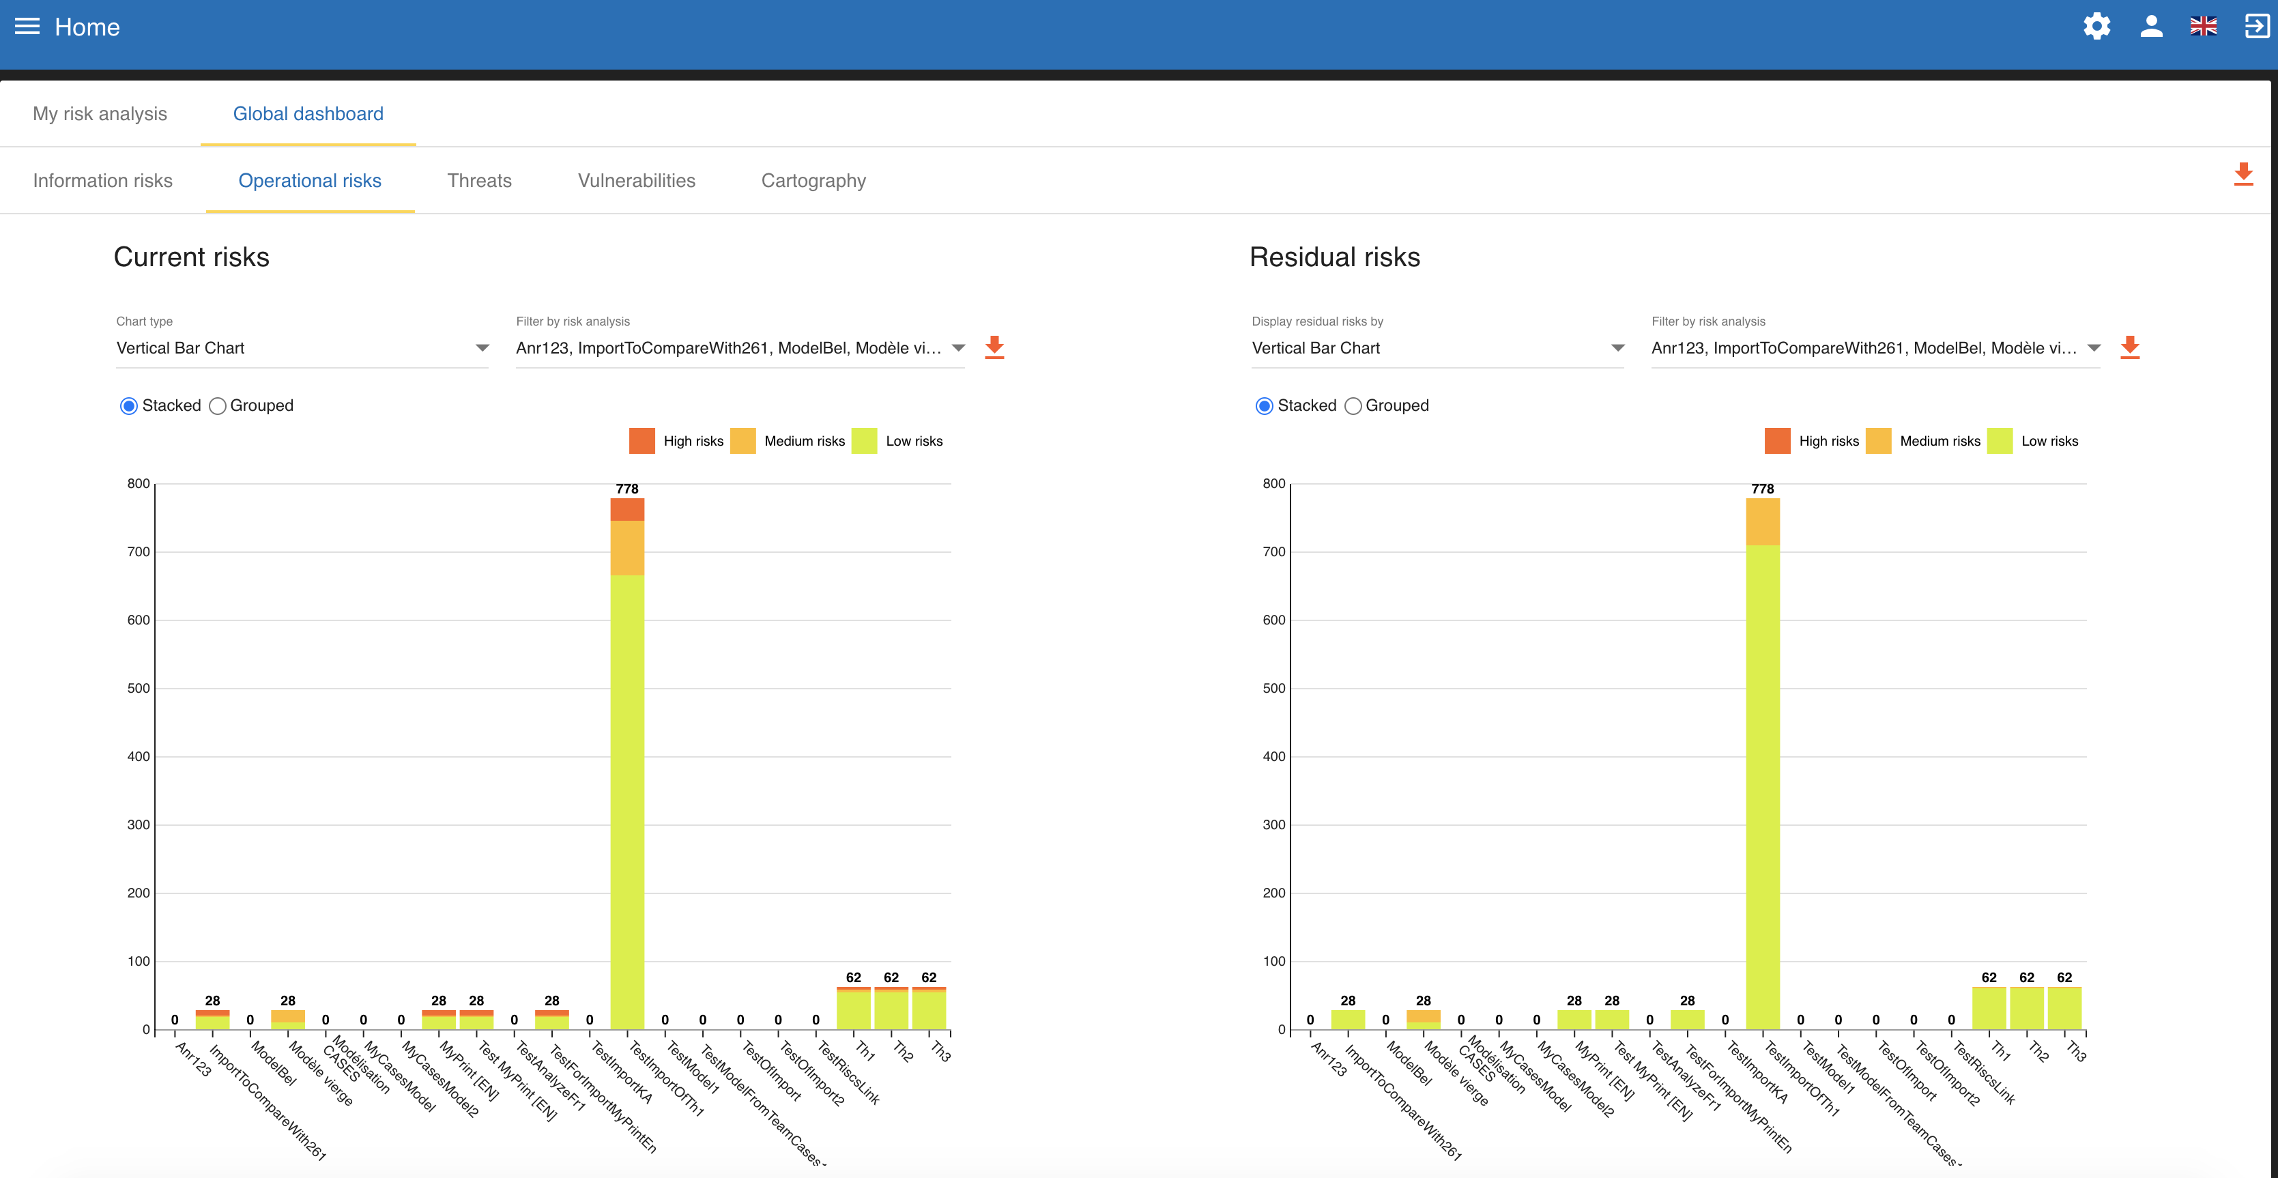Download the Current risks chart
Viewport: 2278px width, 1178px height.
994,347
